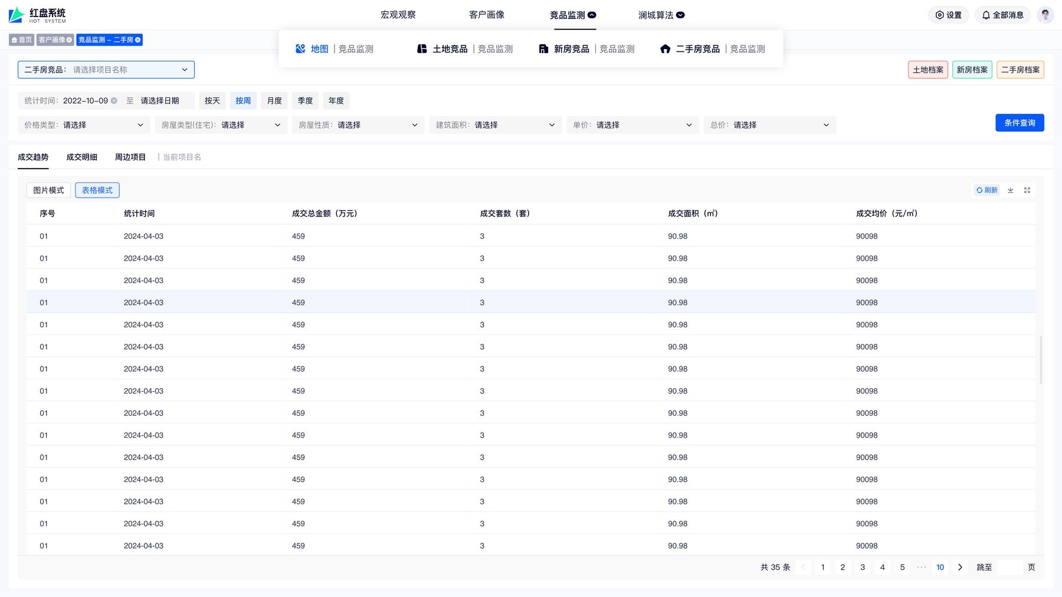This screenshot has width=1062, height=597.
Task: Open 新房竞品 monitoring via its building icon
Action: [x=543, y=49]
